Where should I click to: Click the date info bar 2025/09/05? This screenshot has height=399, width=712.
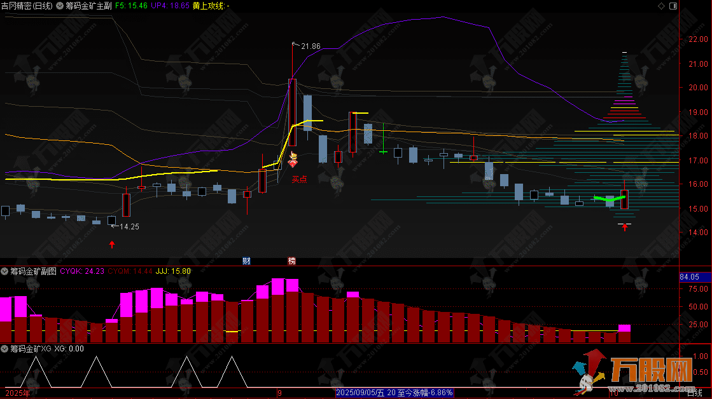[x=394, y=393]
